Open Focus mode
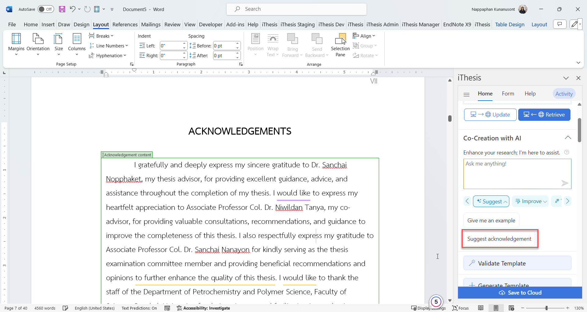The width and height of the screenshot is (587, 312). [460, 308]
